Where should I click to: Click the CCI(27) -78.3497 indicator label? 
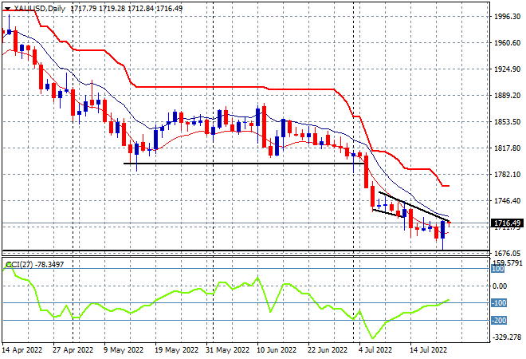(x=34, y=265)
